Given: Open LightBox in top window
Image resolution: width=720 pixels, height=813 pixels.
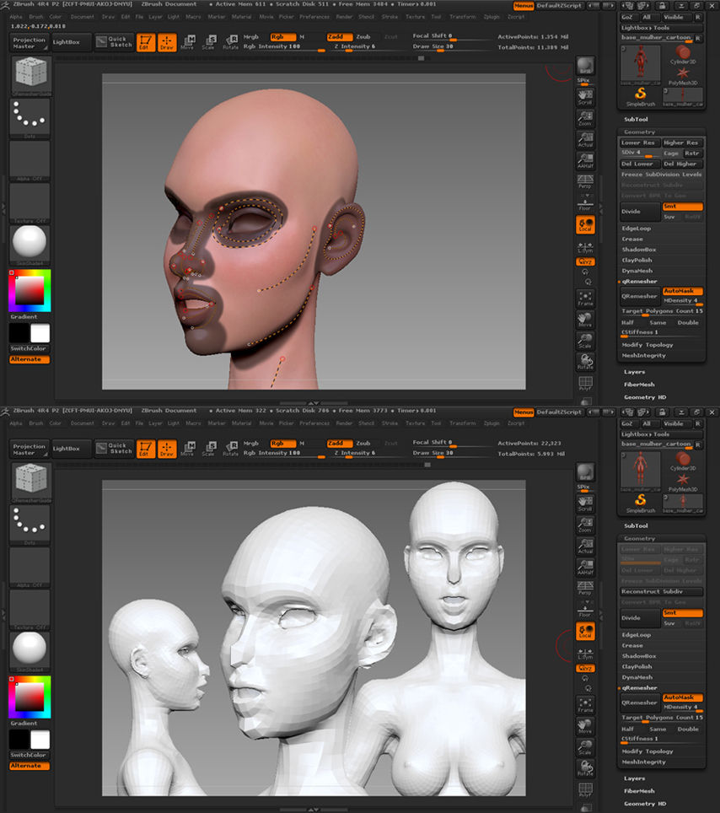Looking at the screenshot, I should (x=71, y=42).
